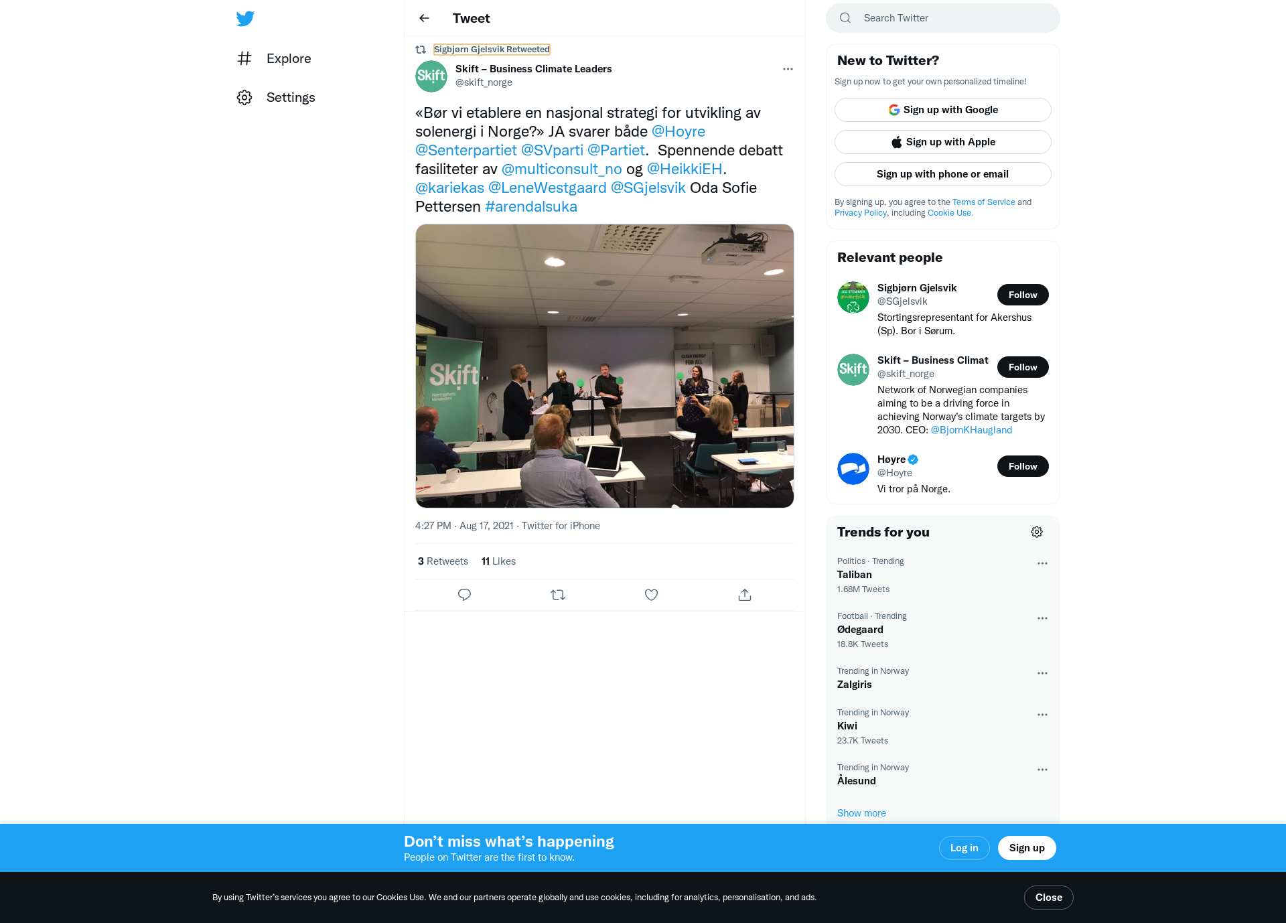Close the cookies notice banner
The image size is (1286, 923).
pos(1049,898)
